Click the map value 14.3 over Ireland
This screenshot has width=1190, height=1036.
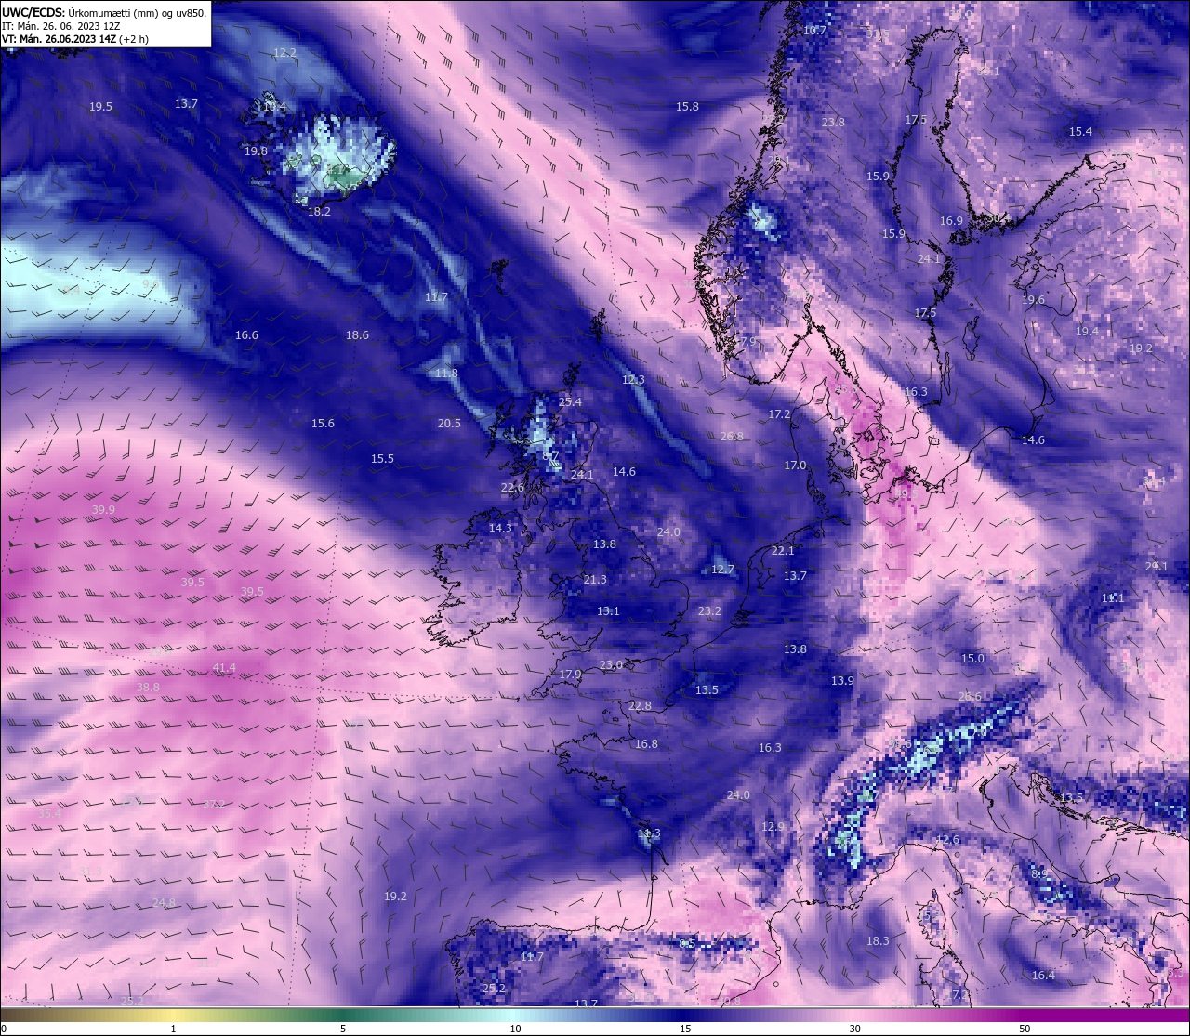[500, 529]
